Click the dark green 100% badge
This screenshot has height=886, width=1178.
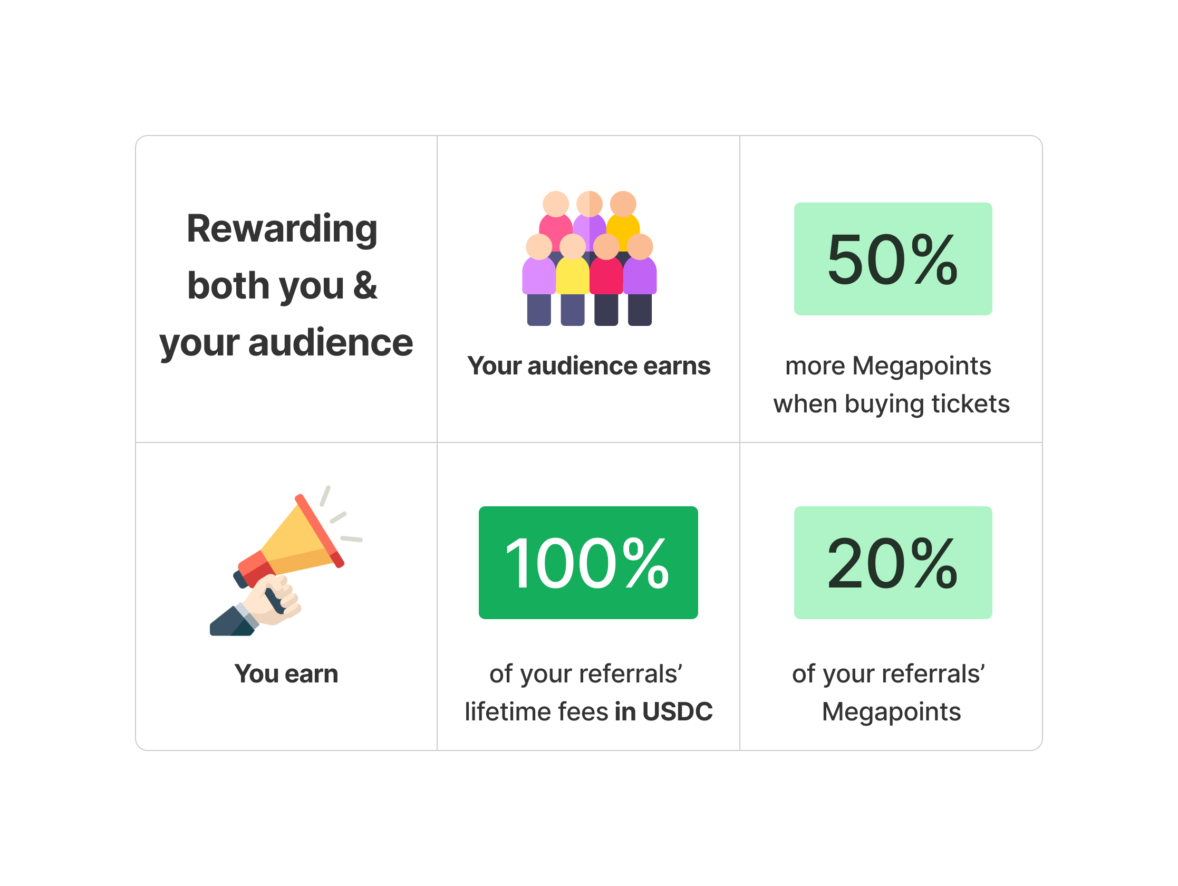pyautogui.click(x=588, y=563)
